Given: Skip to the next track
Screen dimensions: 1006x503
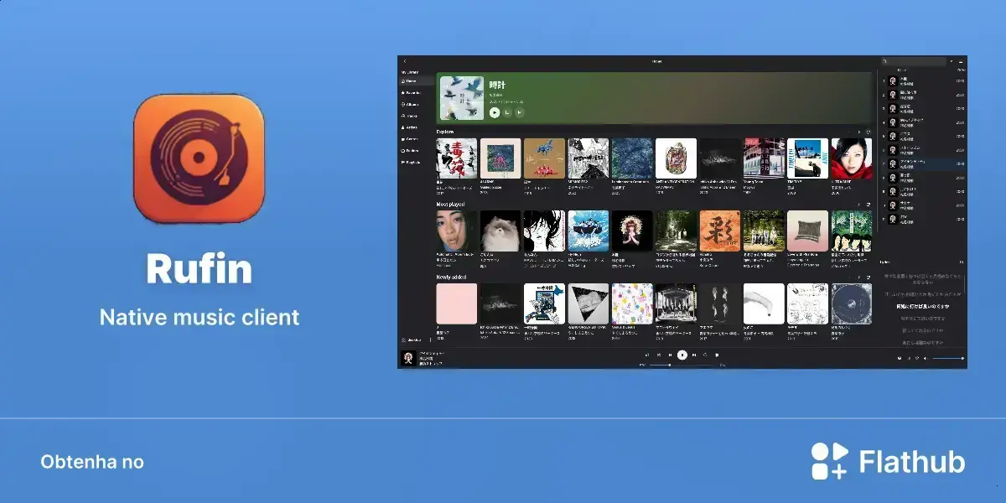Looking at the screenshot, I should point(694,355).
